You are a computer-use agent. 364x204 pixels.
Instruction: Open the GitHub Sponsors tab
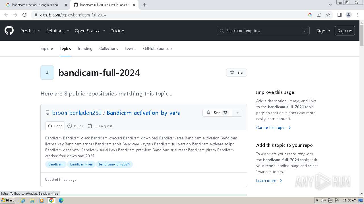(x=158, y=48)
